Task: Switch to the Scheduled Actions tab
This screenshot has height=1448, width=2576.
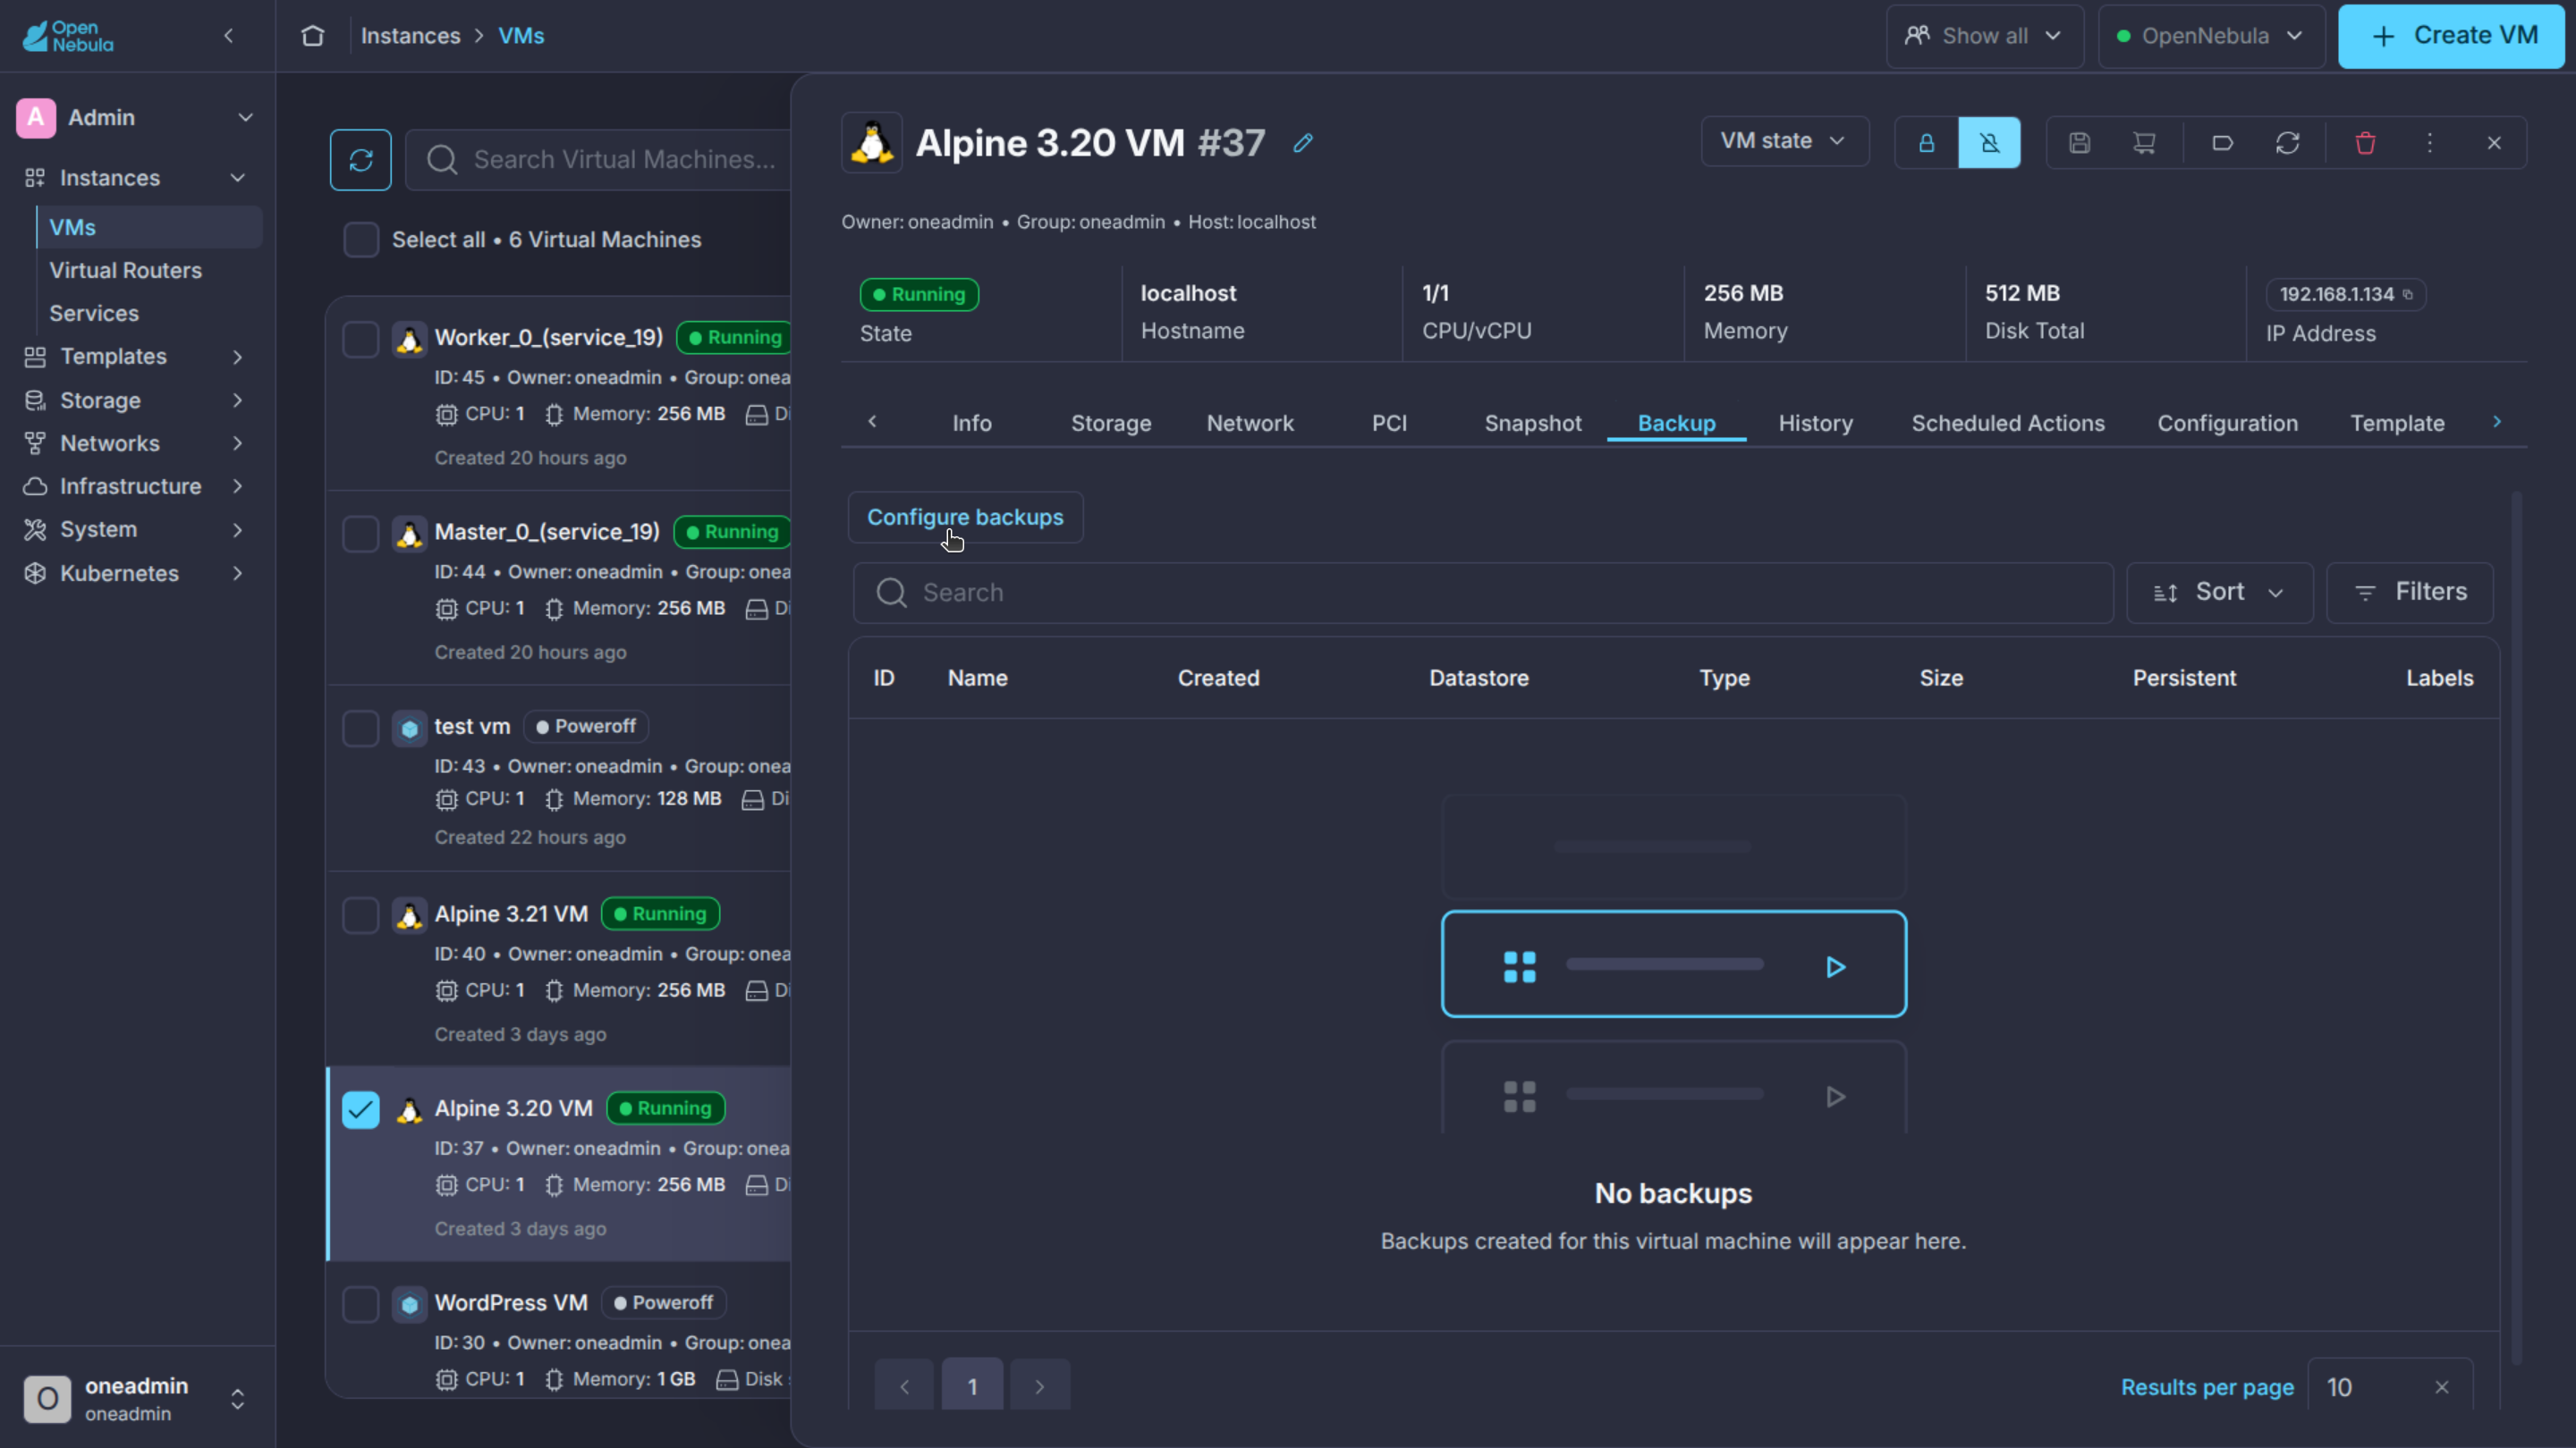Action: pos(2008,423)
